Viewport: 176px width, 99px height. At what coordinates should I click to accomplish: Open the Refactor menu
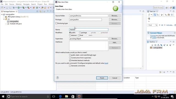point(19,4)
